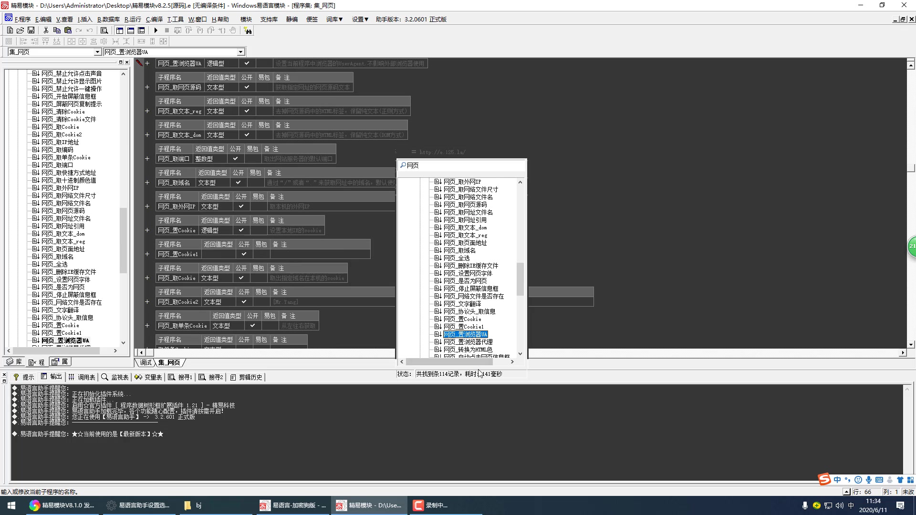Open the notification center icon
The image size is (916, 515).
[900, 505]
